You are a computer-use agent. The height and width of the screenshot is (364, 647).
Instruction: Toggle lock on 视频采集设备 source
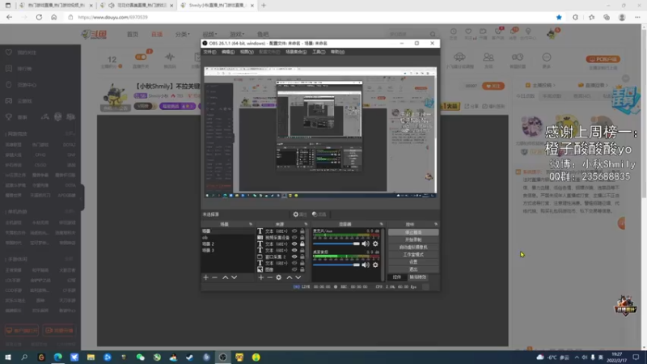click(302, 237)
